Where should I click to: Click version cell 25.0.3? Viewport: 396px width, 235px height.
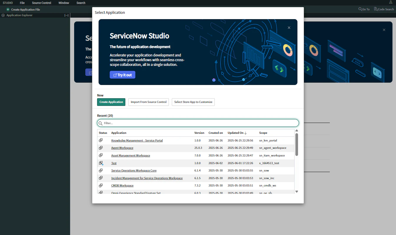click(198, 148)
